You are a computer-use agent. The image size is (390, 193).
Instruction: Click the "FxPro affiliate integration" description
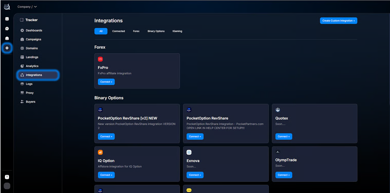pyautogui.click(x=115, y=73)
